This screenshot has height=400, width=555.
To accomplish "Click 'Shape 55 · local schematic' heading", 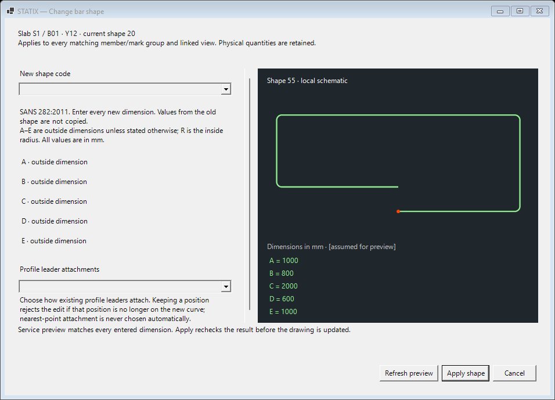I will tap(307, 81).
